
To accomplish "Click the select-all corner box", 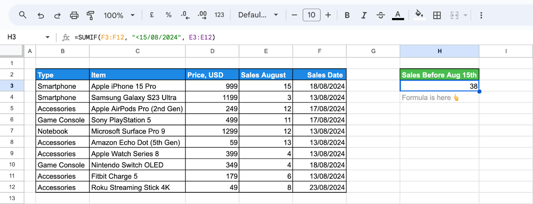I will pyautogui.click(x=12, y=51).
